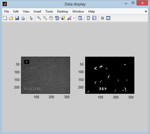
Task: Close the Data display window
Action: tap(142, 3)
